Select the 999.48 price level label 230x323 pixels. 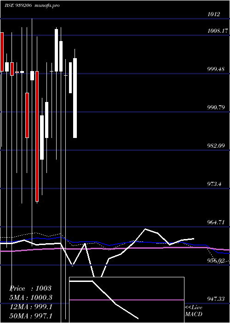pyautogui.click(x=216, y=69)
